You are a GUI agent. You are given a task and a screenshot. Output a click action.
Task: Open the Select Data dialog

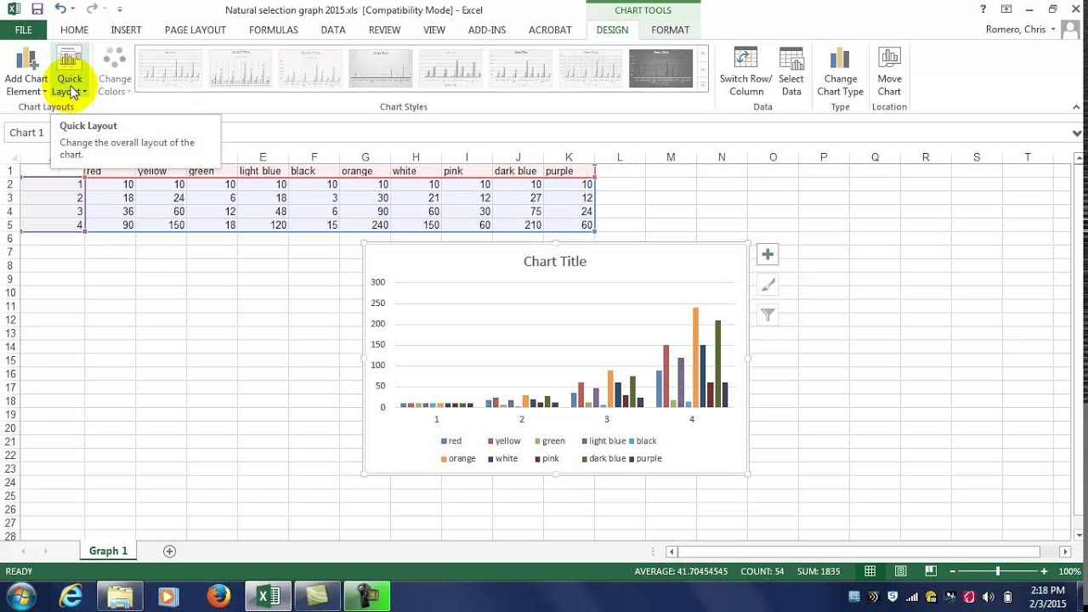click(791, 72)
